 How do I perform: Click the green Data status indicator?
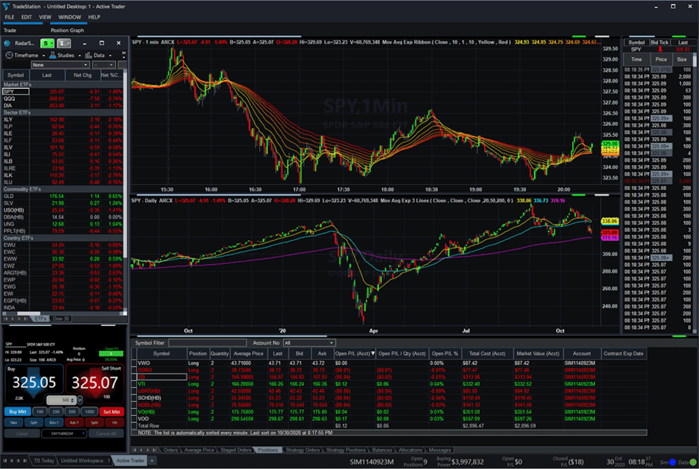(x=693, y=462)
